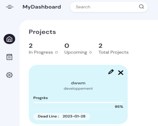158x126 pixels.
Task: Open the document list sidebar icon
Action: [x=9, y=57]
